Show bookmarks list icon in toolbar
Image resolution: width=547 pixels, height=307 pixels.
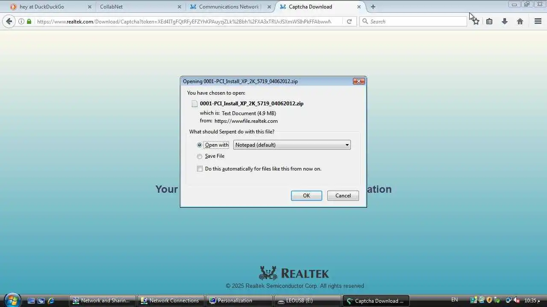coord(489,21)
